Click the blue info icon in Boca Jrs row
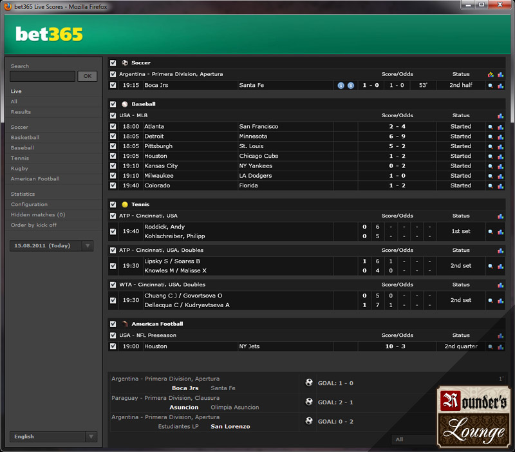Screen dimensions: 515x452 point(341,86)
